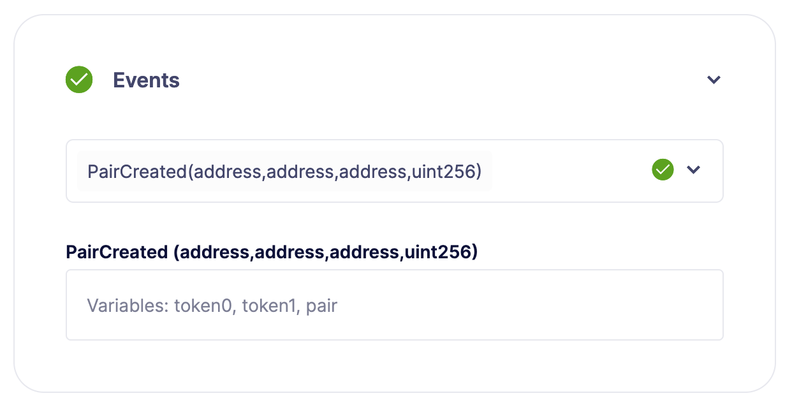Click the success indicator on the PairCreated dropdown

click(x=663, y=170)
